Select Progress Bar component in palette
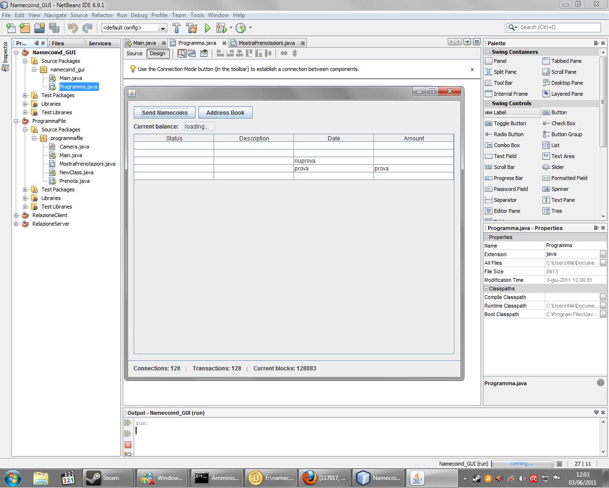Image resolution: width=609 pixels, height=488 pixels. tap(504, 178)
